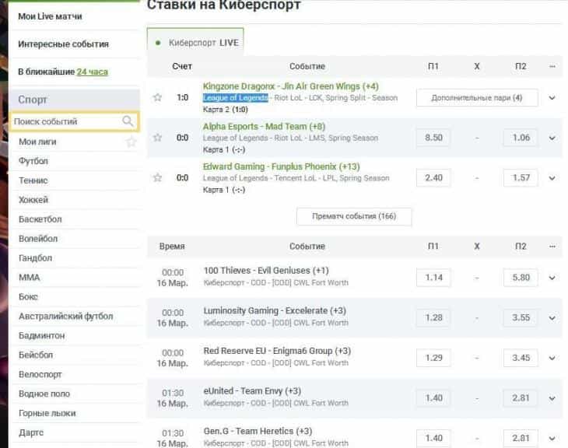The image size is (568, 448).
Task: Favorite the Alpha Esports - Mad Team match
Action: point(158,138)
